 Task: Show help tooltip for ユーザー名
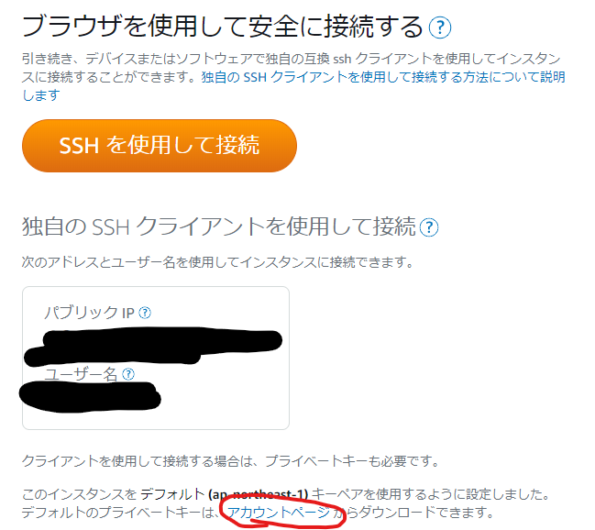click(x=128, y=374)
